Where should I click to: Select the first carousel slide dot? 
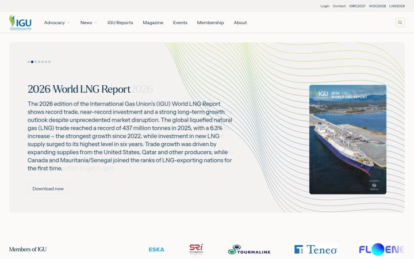click(x=29, y=62)
